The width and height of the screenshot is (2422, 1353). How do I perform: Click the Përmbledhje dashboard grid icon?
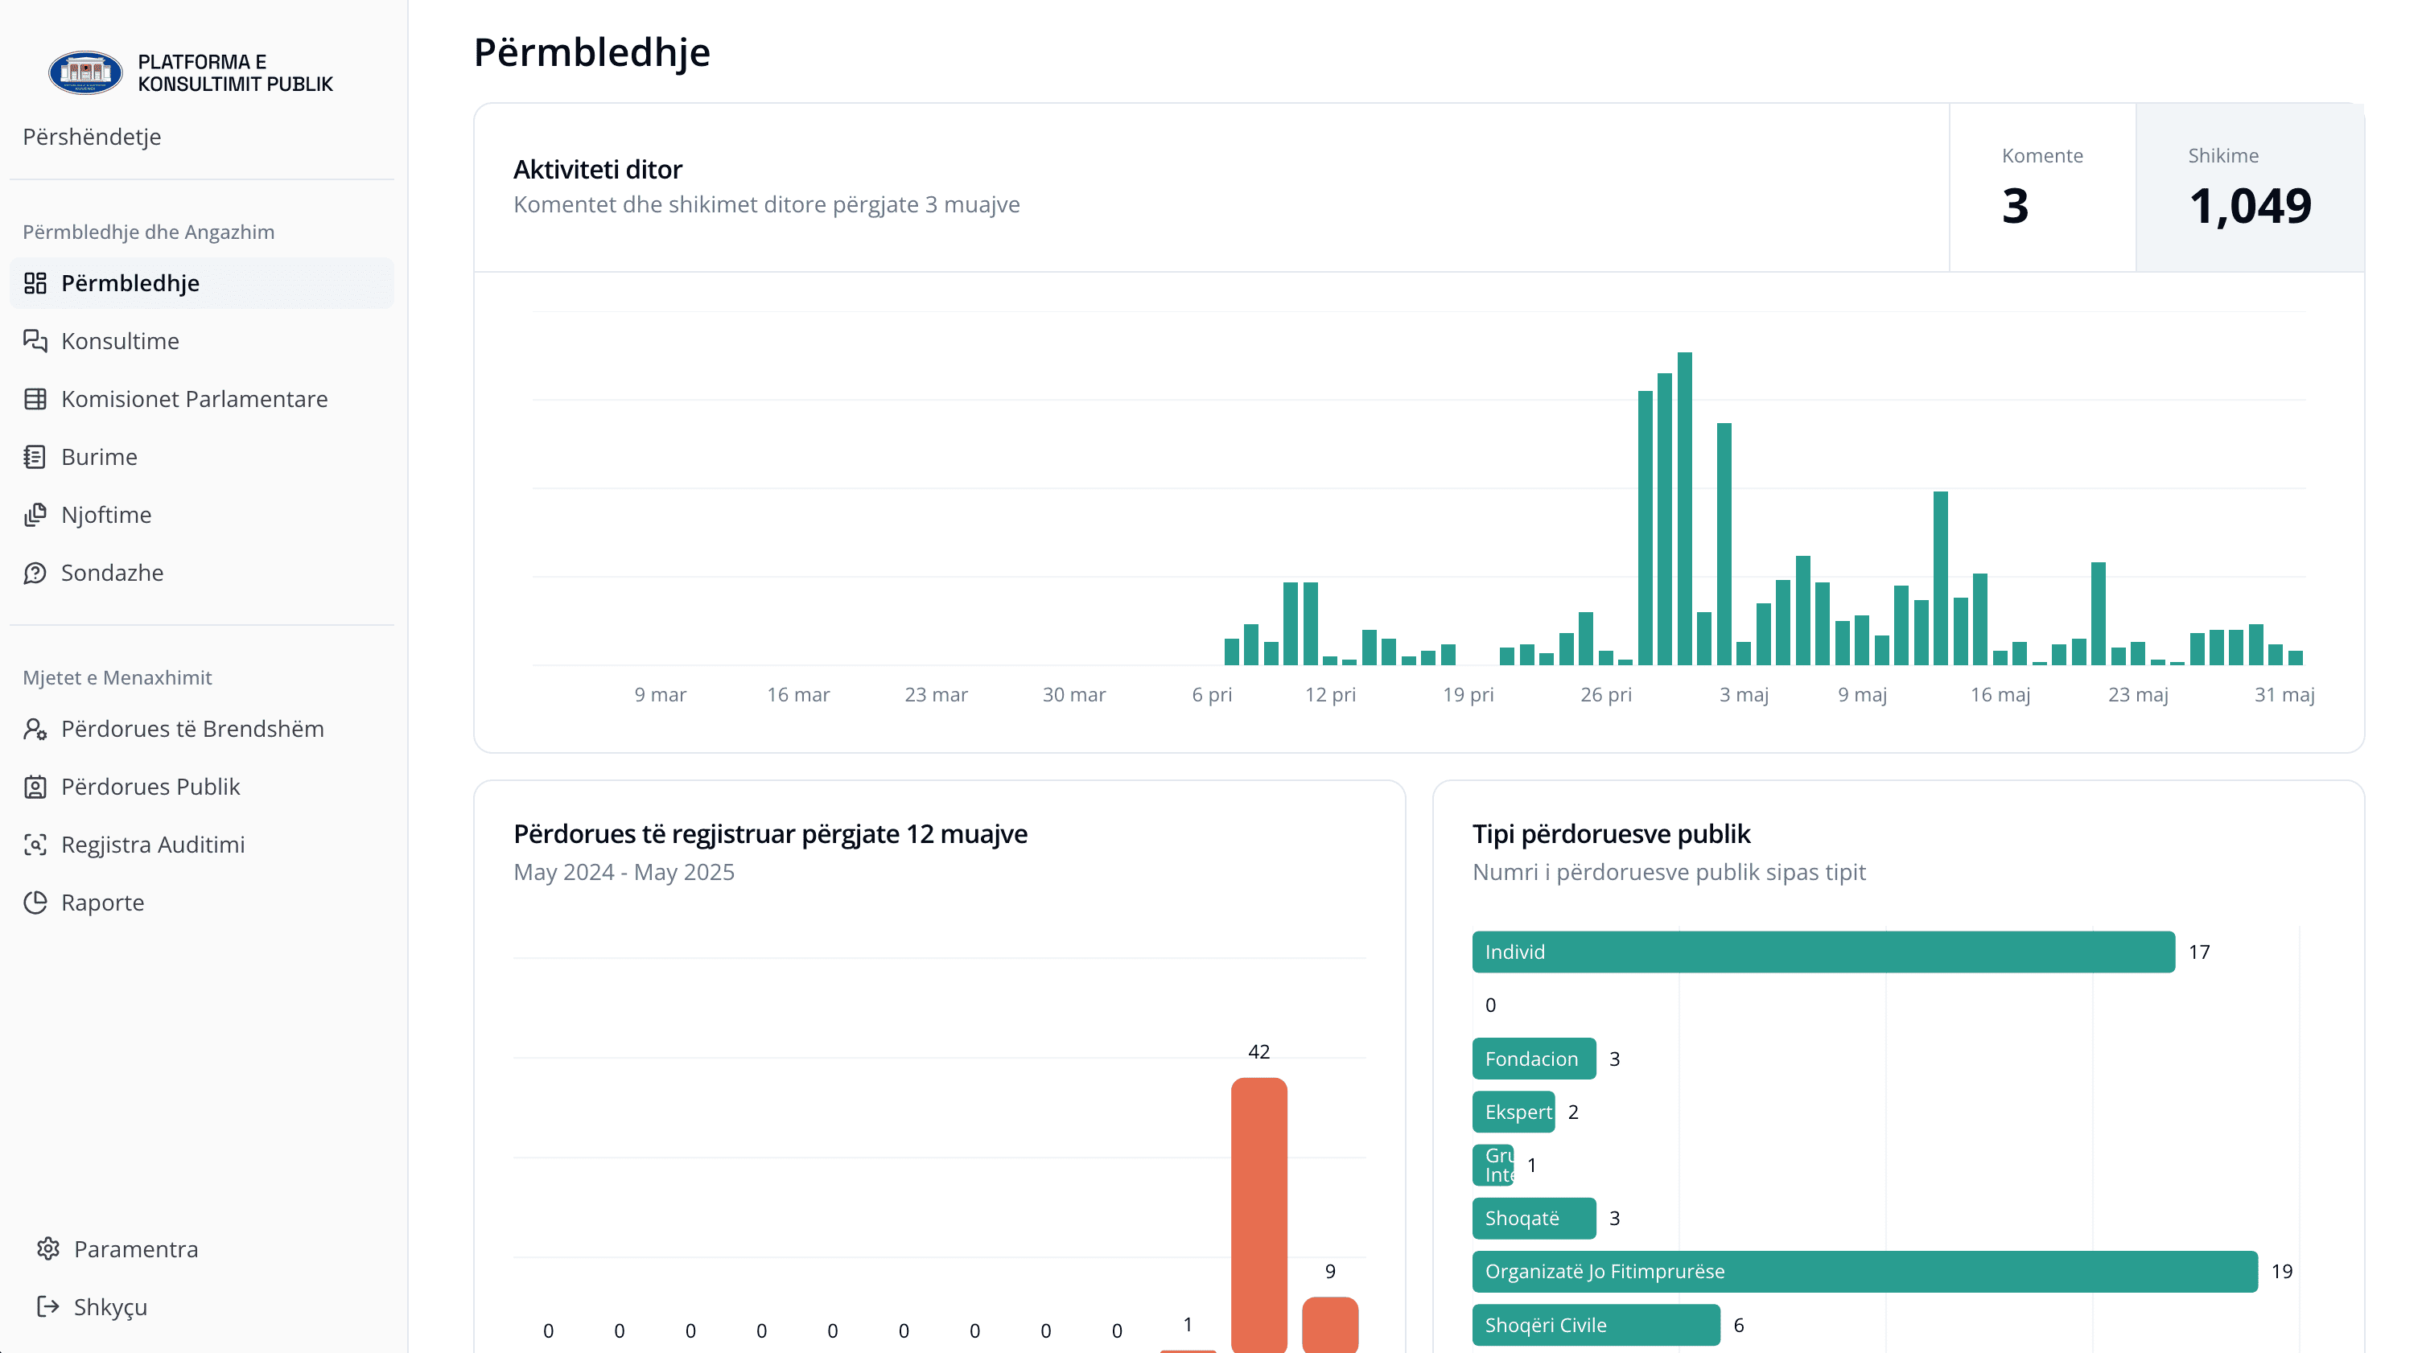35,283
